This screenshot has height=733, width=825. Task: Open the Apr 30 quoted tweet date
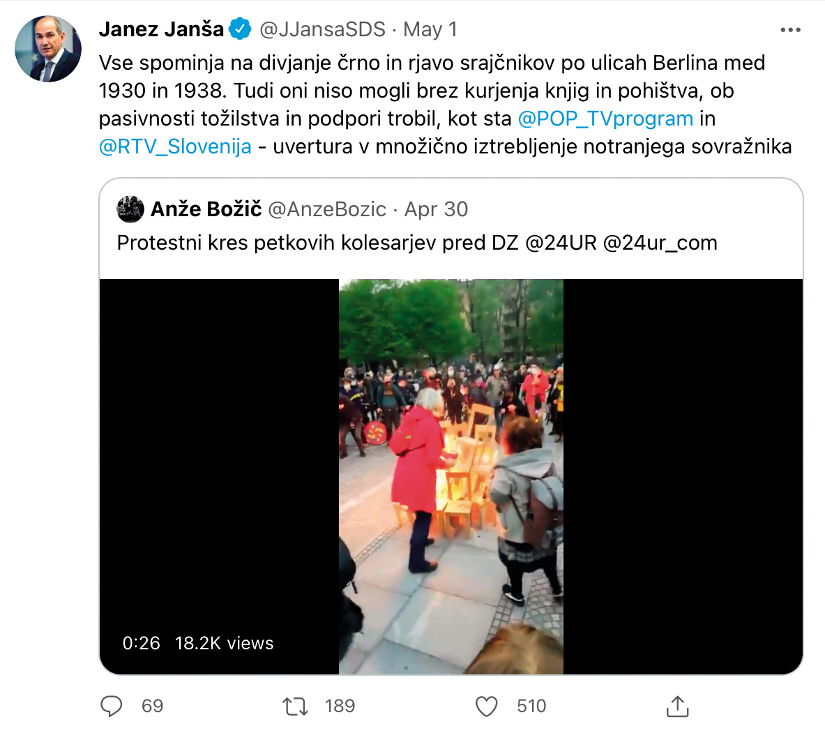point(436,209)
